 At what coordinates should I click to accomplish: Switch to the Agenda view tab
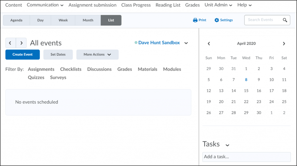click(16, 20)
